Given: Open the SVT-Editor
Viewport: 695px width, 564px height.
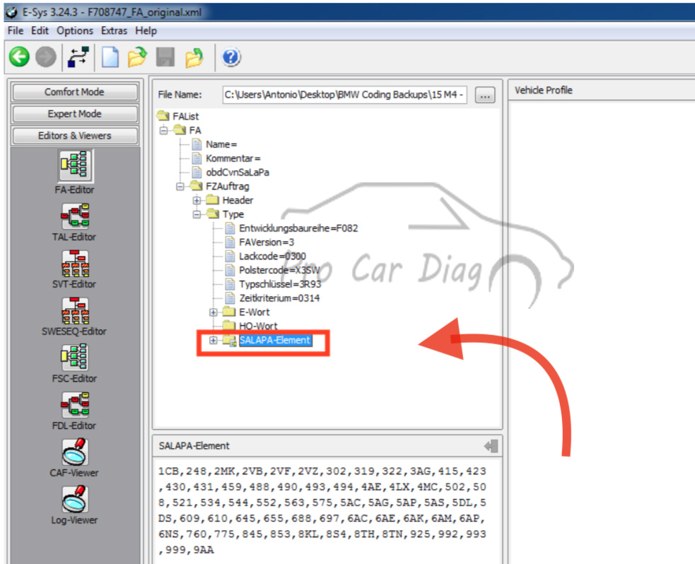Looking at the screenshot, I should click(x=74, y=263).
